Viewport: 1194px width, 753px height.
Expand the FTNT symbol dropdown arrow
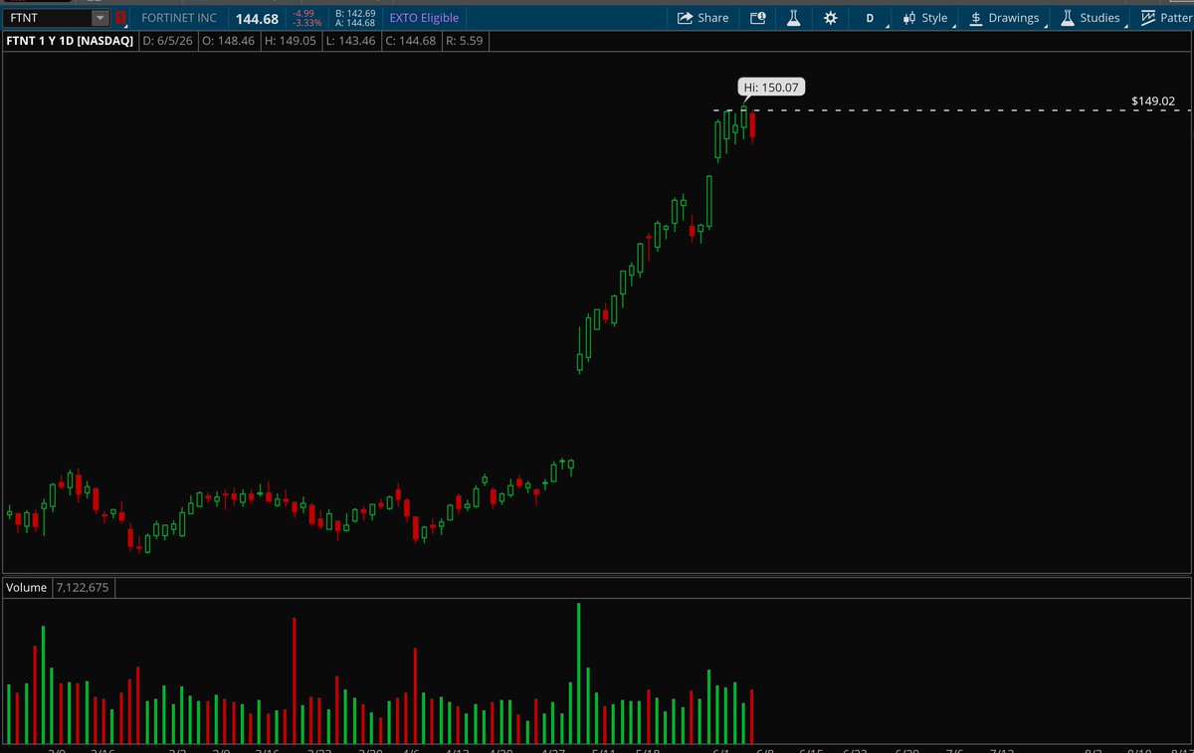[x=99, y=18]
